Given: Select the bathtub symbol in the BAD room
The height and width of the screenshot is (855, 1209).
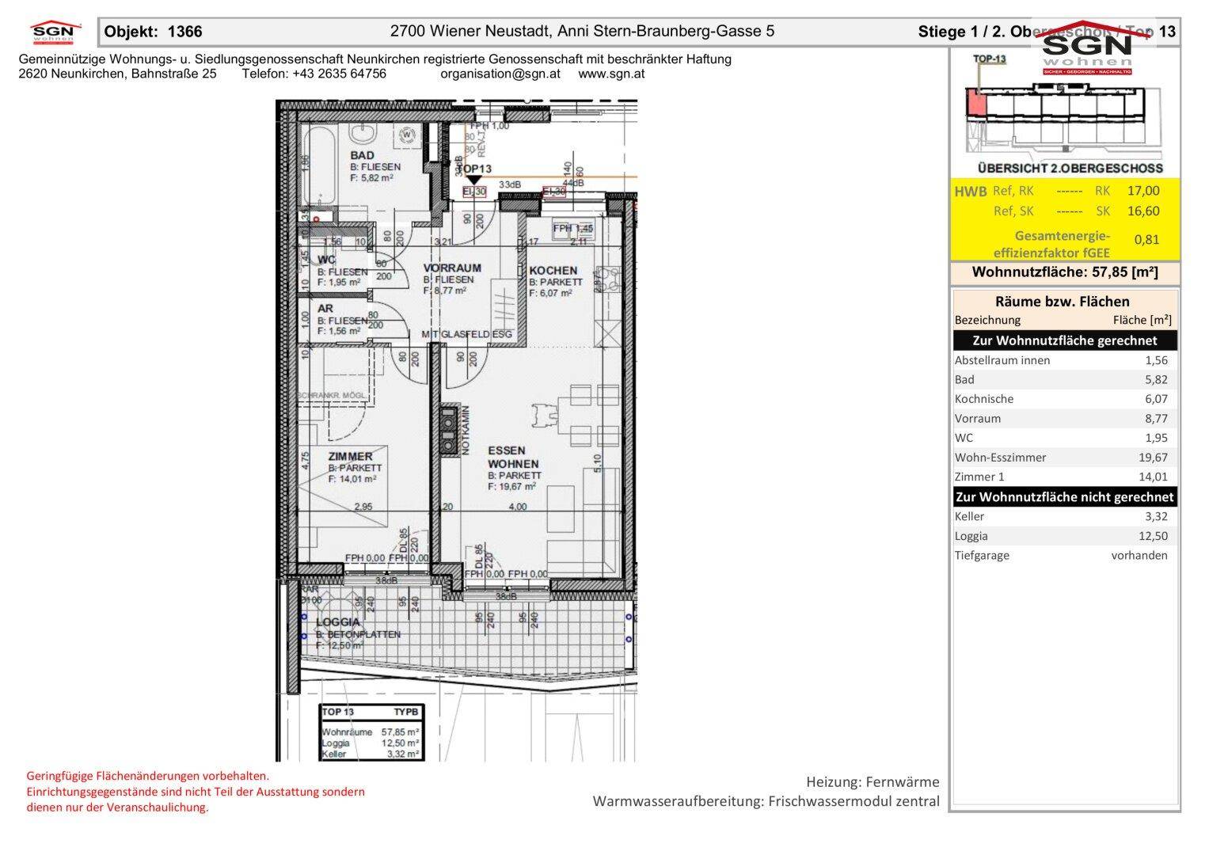Looking at the screenshot, I should point(317,167).
